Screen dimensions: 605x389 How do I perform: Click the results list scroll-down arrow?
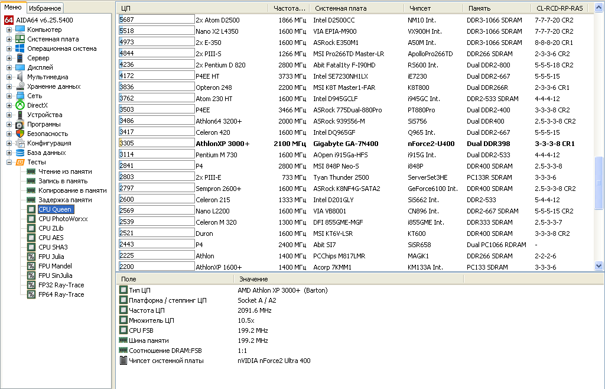[599, 265]
